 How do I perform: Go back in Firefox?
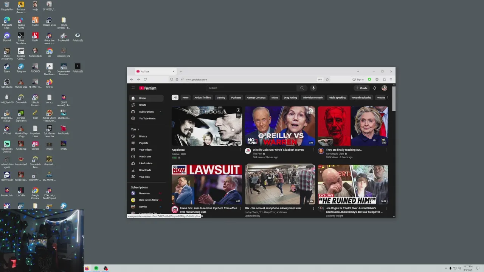pos(131,79)
